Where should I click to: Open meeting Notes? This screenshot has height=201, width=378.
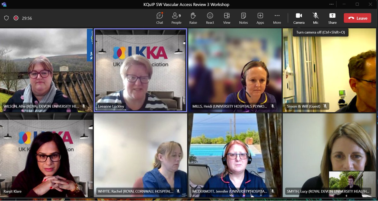pyautogui.click(x=243, y=18)
